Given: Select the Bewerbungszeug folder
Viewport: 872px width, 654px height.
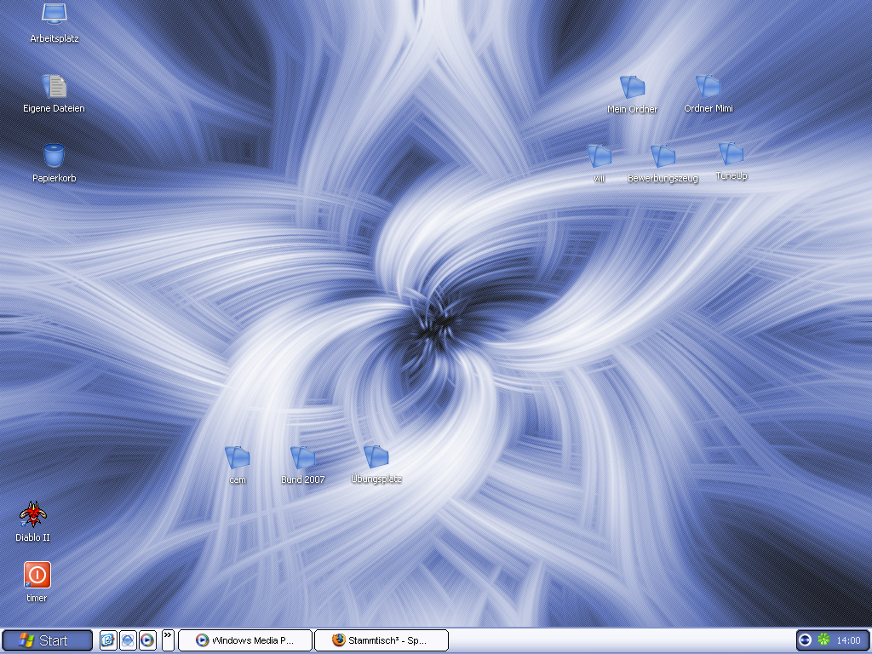Looking at the screenshot, I should (663, 157).
